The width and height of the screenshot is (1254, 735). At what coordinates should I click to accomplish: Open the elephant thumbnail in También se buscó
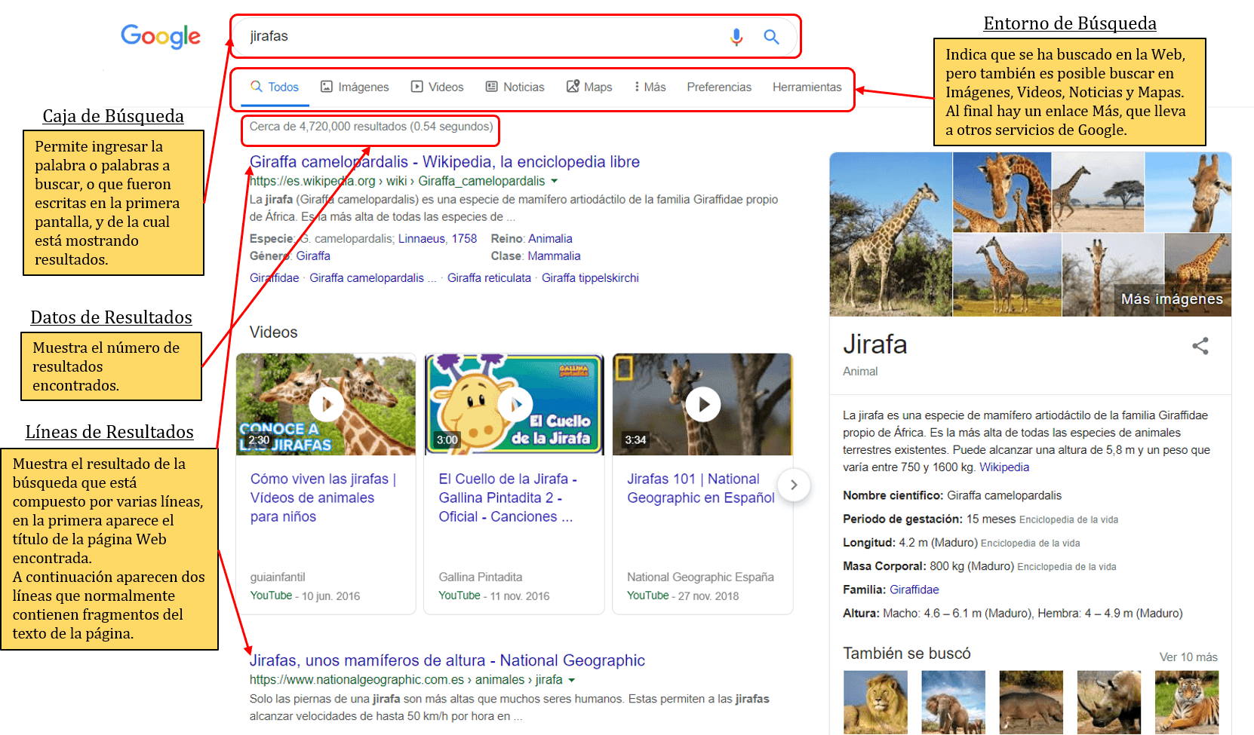pyautogui.click(x=953, y=702)
